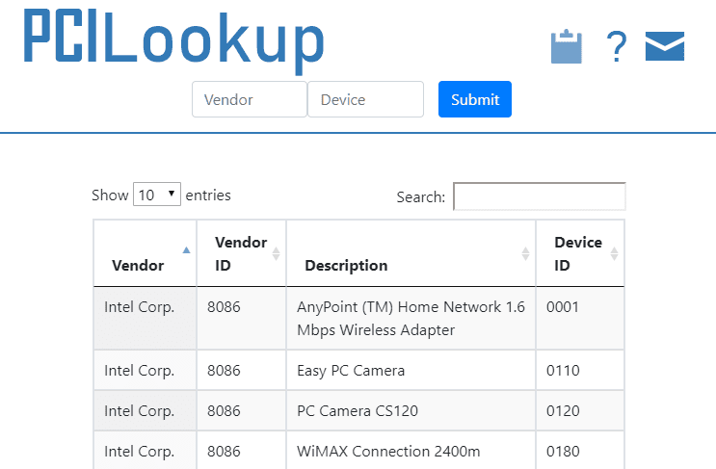Focus the table Search box
Image resolution: width=716 pixels, height=469 pixels.
540,196
